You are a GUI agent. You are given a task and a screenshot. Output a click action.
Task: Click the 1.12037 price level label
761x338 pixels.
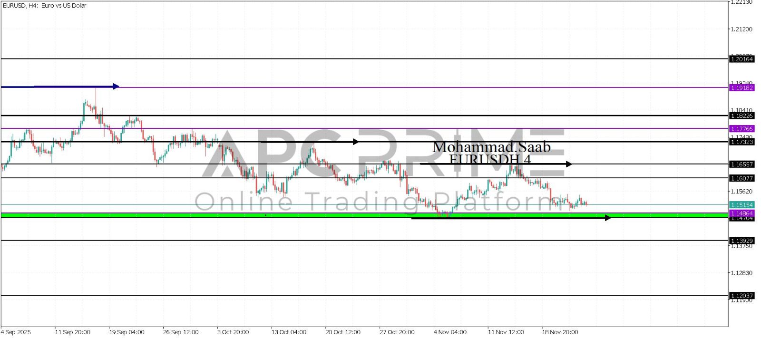coord(741,296)
